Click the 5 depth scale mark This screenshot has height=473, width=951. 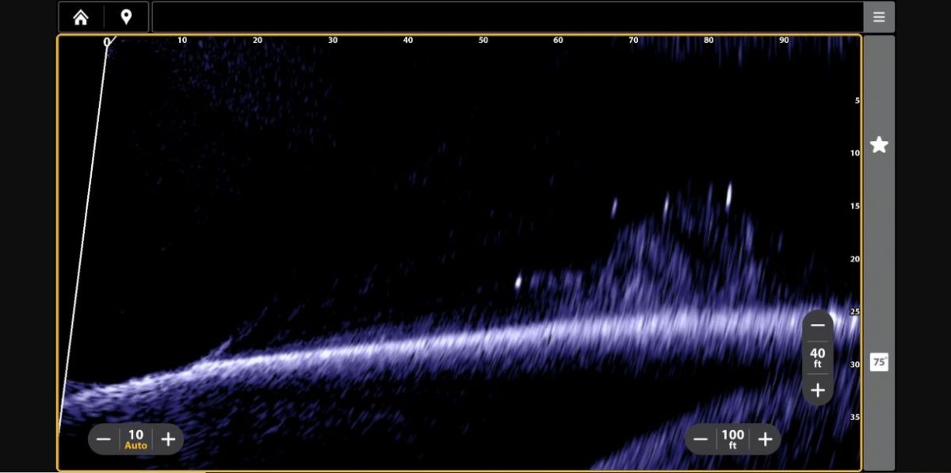coord(857,101)
